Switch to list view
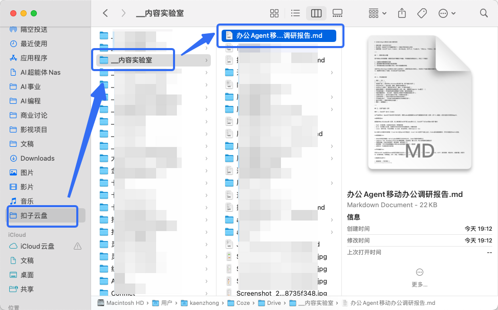The height and width of the screenshot is (310, 498). (x=295, y=13)
